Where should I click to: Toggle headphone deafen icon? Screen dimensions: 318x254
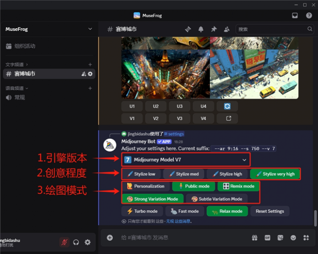pos(76,242)
